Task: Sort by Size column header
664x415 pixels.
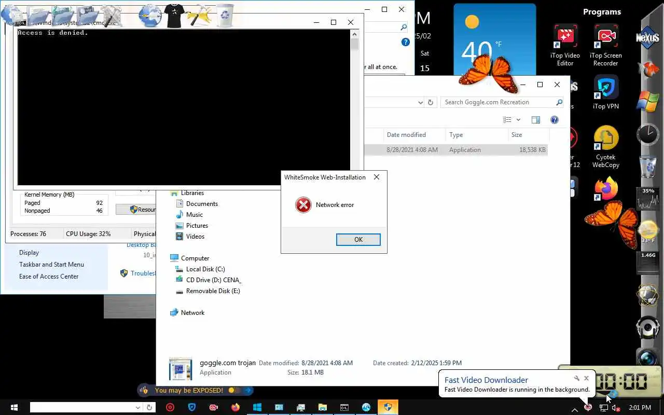Action: point(528,135)
